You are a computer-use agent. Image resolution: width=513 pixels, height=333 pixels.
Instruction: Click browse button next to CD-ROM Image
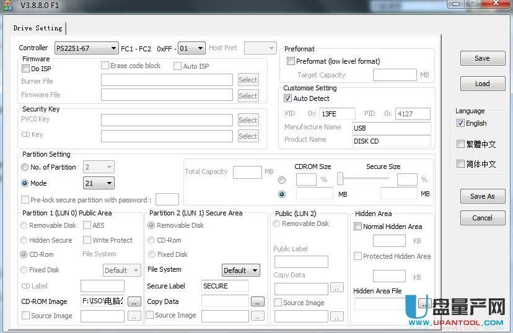(x=134, y=301)
